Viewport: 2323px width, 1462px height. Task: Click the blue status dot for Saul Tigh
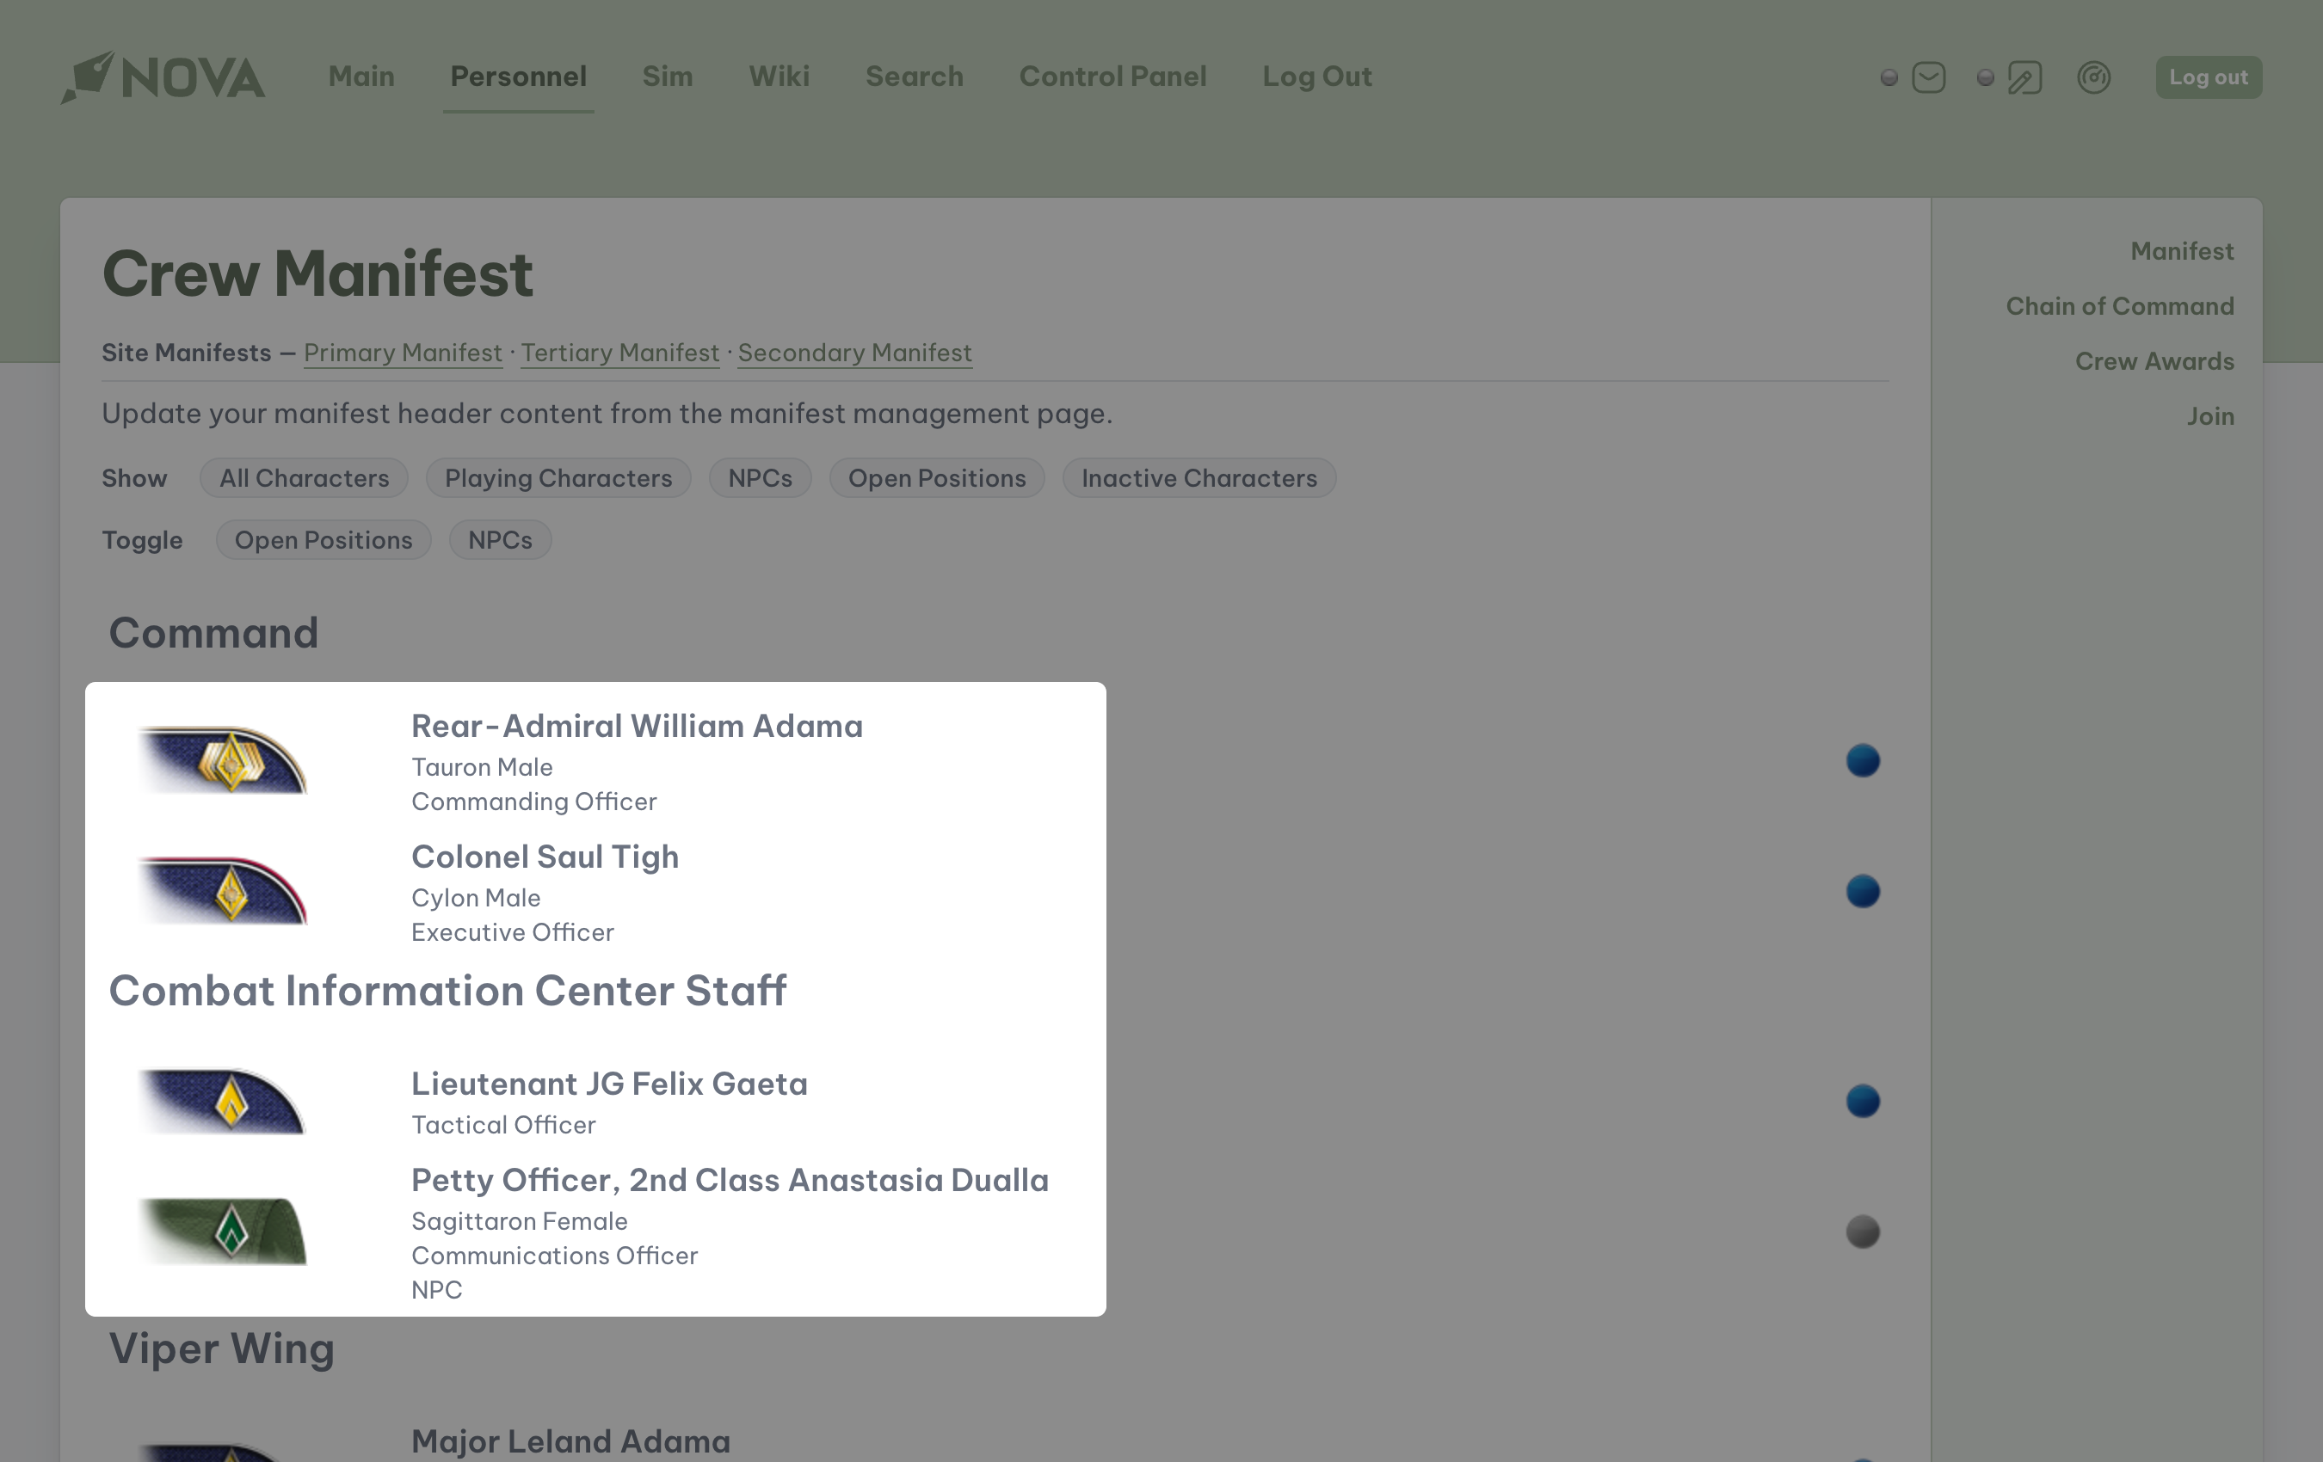point(1862,891)
